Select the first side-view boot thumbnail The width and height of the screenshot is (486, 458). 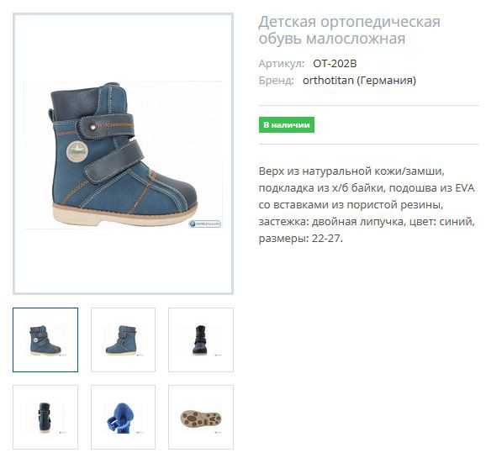[45, 340]
